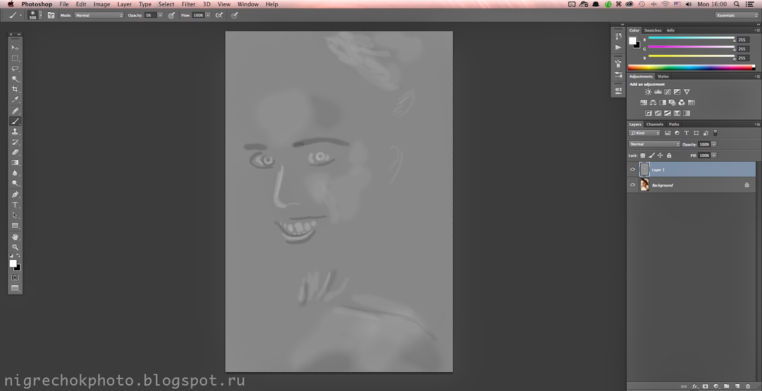762x391 pixels.
Task: Toggle pressure for size
Action: (x=235, y=15)
